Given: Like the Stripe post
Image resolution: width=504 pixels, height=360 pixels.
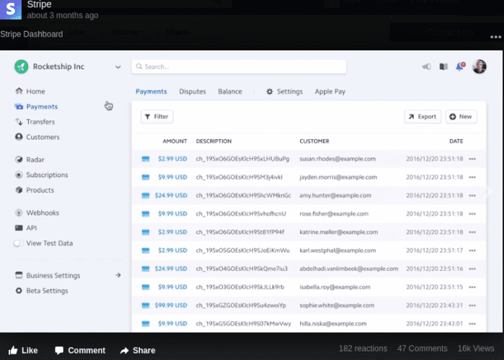Looking at the screenshot, I should click(22, 351).
